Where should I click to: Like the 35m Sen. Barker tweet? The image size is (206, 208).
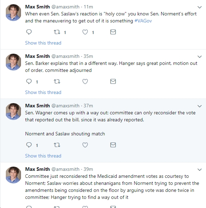[x=85, y=81]
